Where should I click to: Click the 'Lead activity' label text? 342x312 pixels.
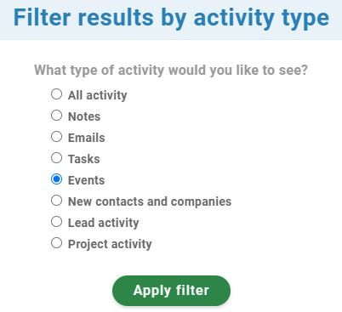104,223
